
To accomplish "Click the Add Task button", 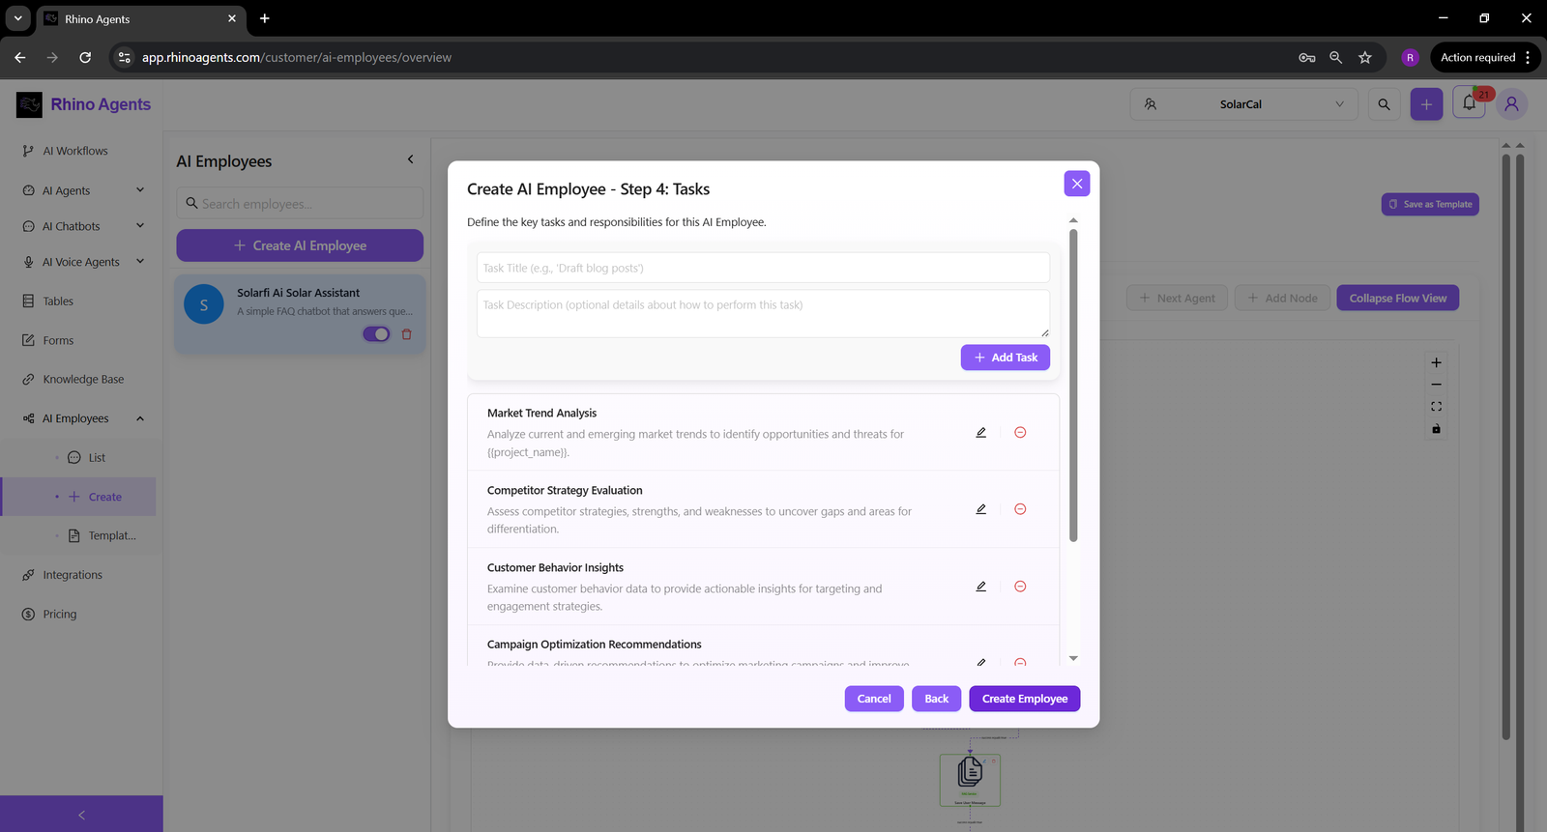I will (1005, 358).
